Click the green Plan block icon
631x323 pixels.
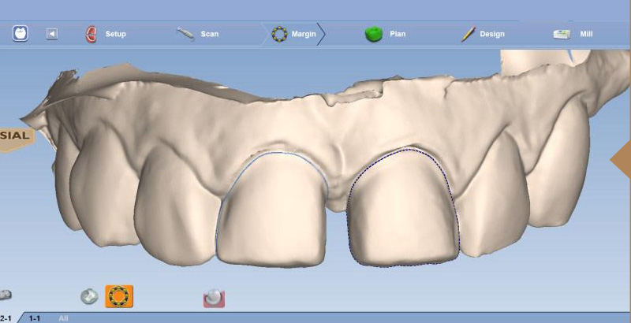click(373, 34)
